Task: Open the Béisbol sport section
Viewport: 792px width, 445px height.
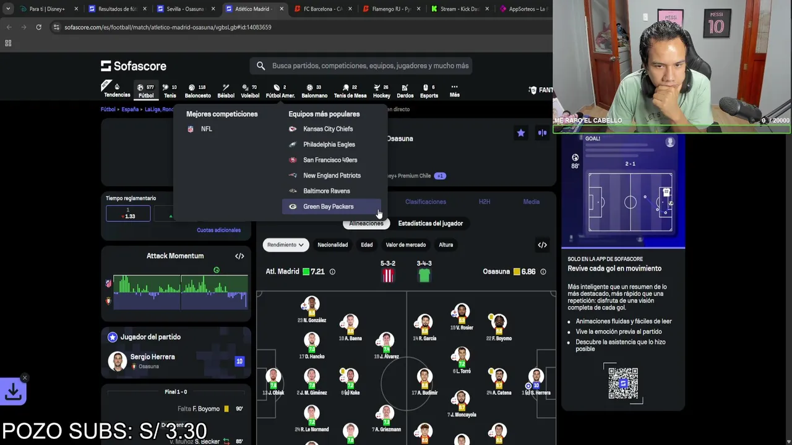Action: [226, 90]
